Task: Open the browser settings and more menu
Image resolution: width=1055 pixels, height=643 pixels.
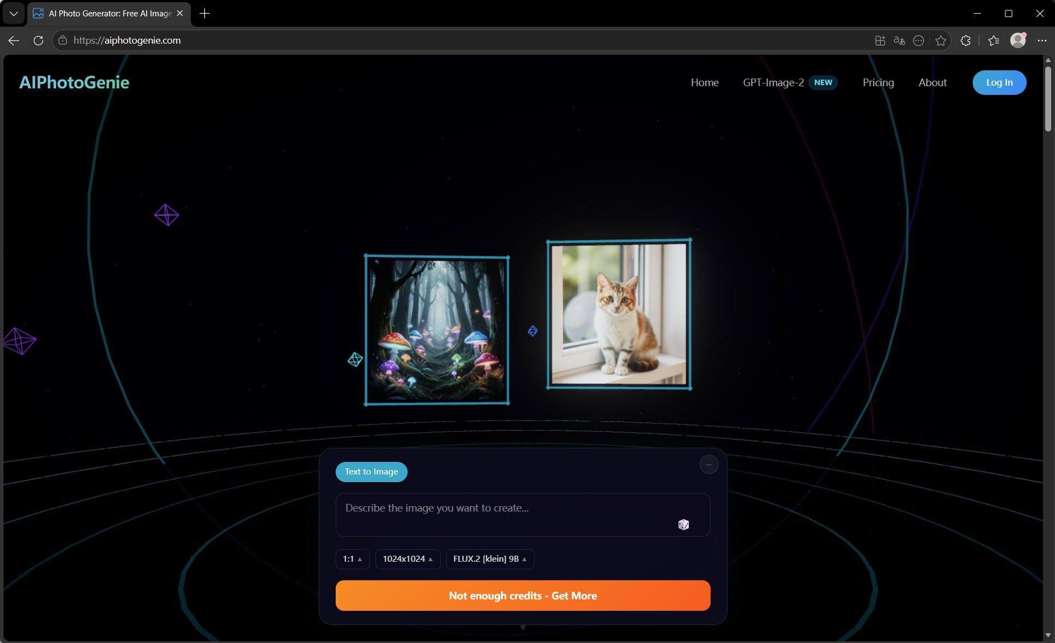Action: click(1042, 40)
